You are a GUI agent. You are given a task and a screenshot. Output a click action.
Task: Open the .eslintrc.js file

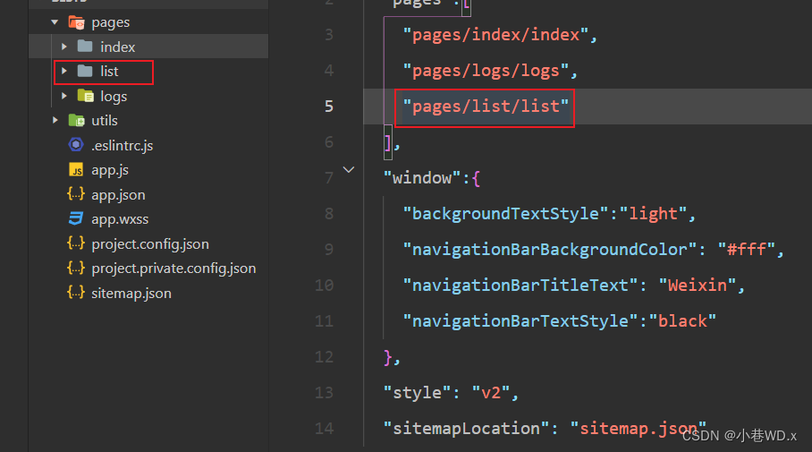[123, 146]
